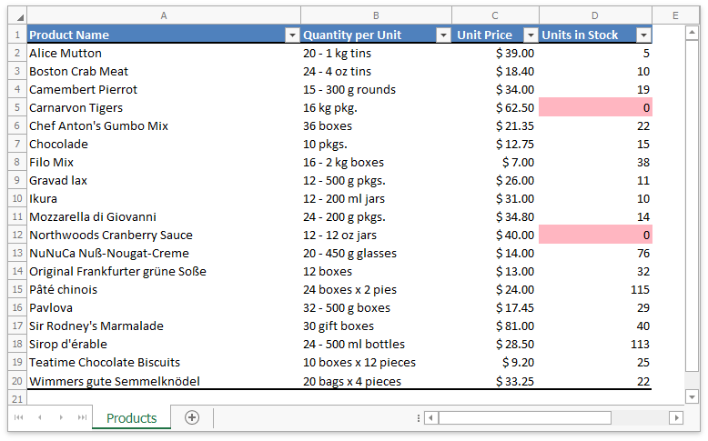Select row 12 header

point(17,235)
